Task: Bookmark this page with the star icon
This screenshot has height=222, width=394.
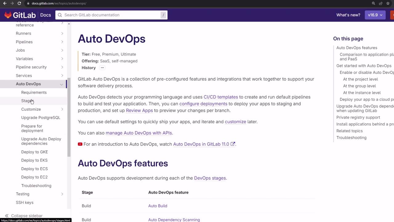Action: pyautogui.click(x=388, y=3)
